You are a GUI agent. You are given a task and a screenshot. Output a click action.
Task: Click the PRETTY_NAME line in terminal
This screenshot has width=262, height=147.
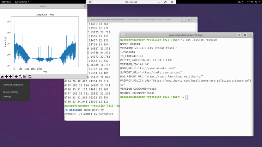click(146, 60)
